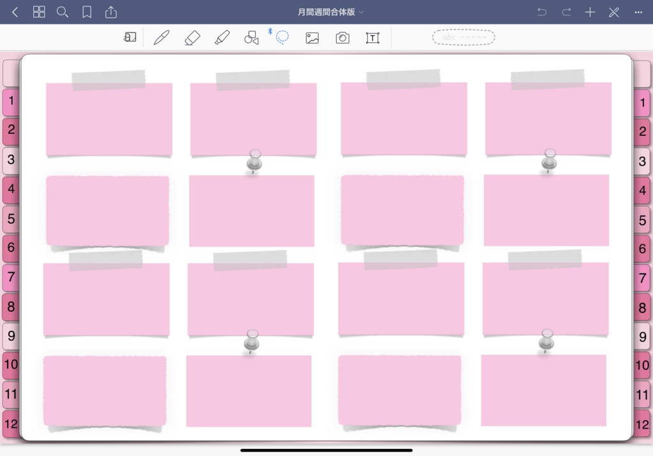
Task: Redo the last action
Action: click(x=566, y=12)
